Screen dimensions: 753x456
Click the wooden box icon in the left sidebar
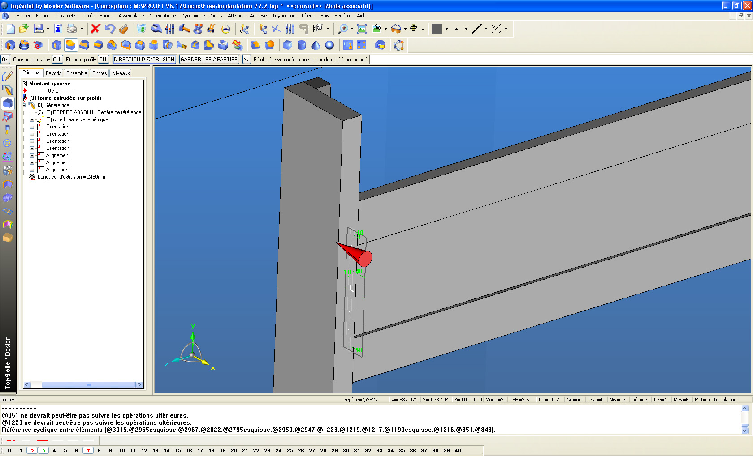click(8, 238)
